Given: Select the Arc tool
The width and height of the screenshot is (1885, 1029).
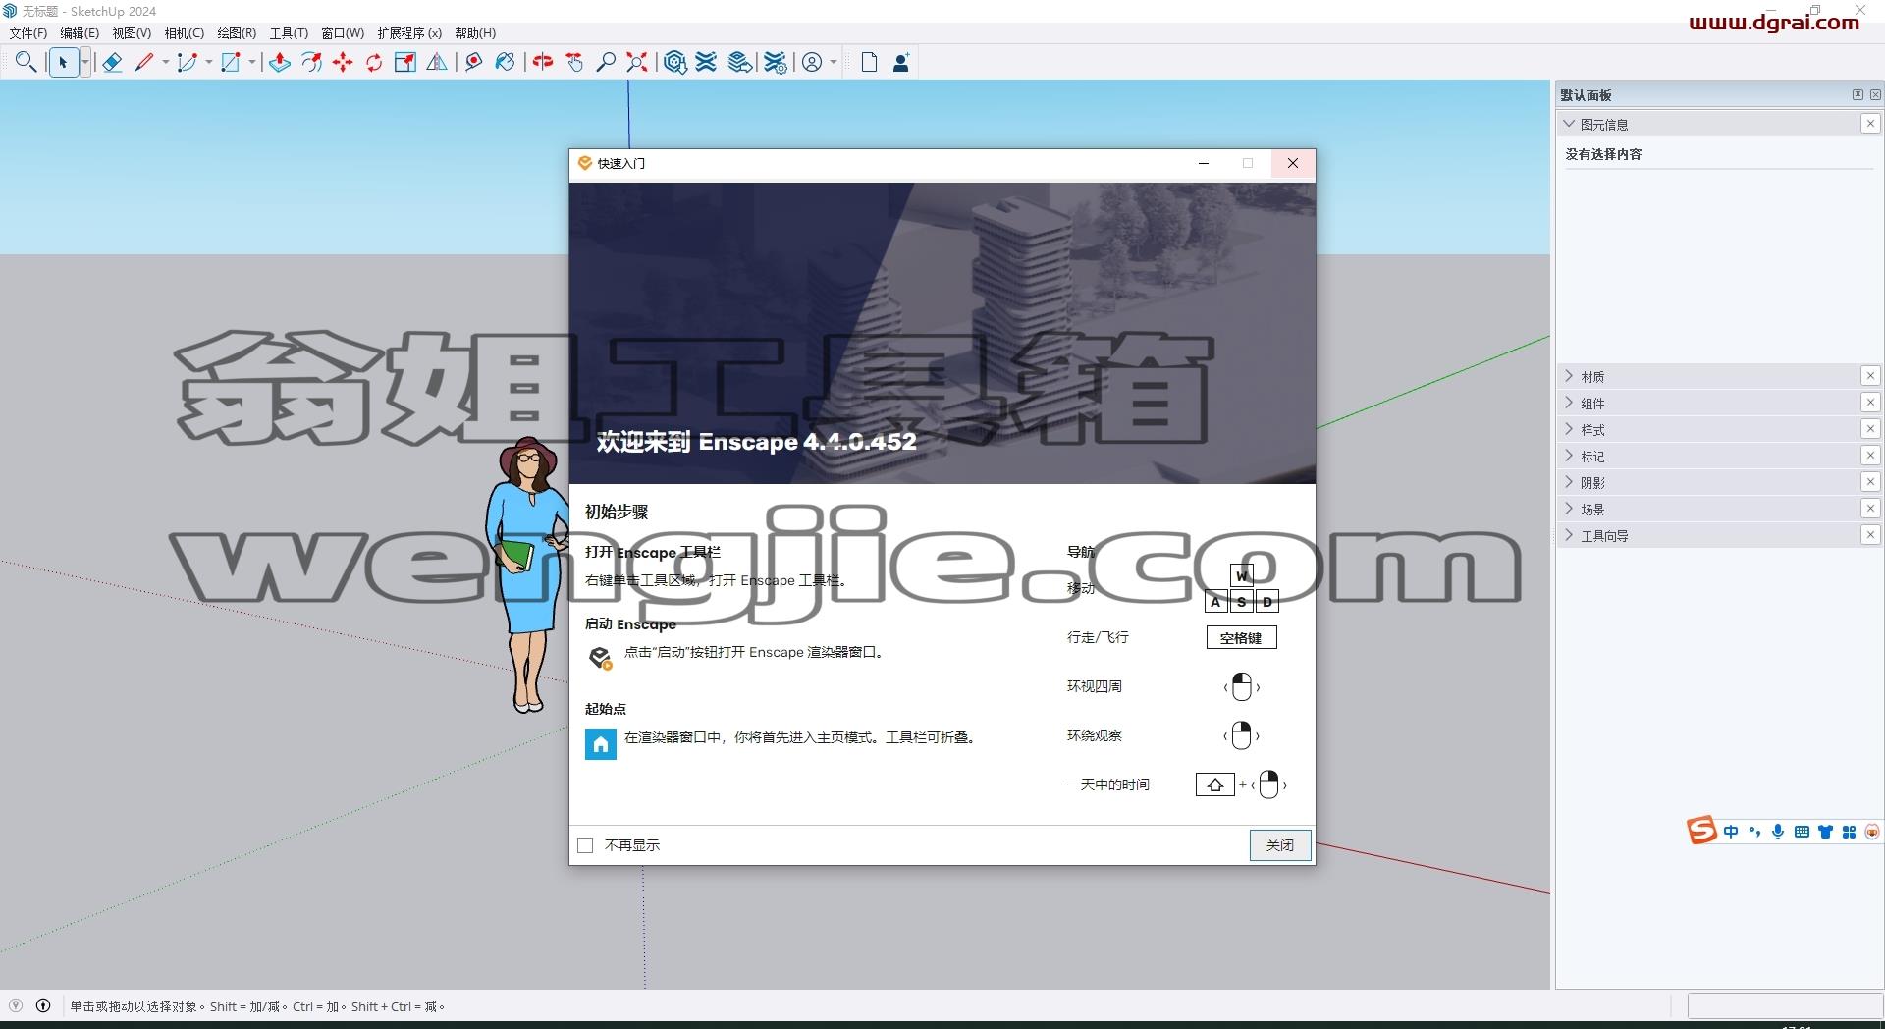Looking at the screenshot, I should pos(187,63).
